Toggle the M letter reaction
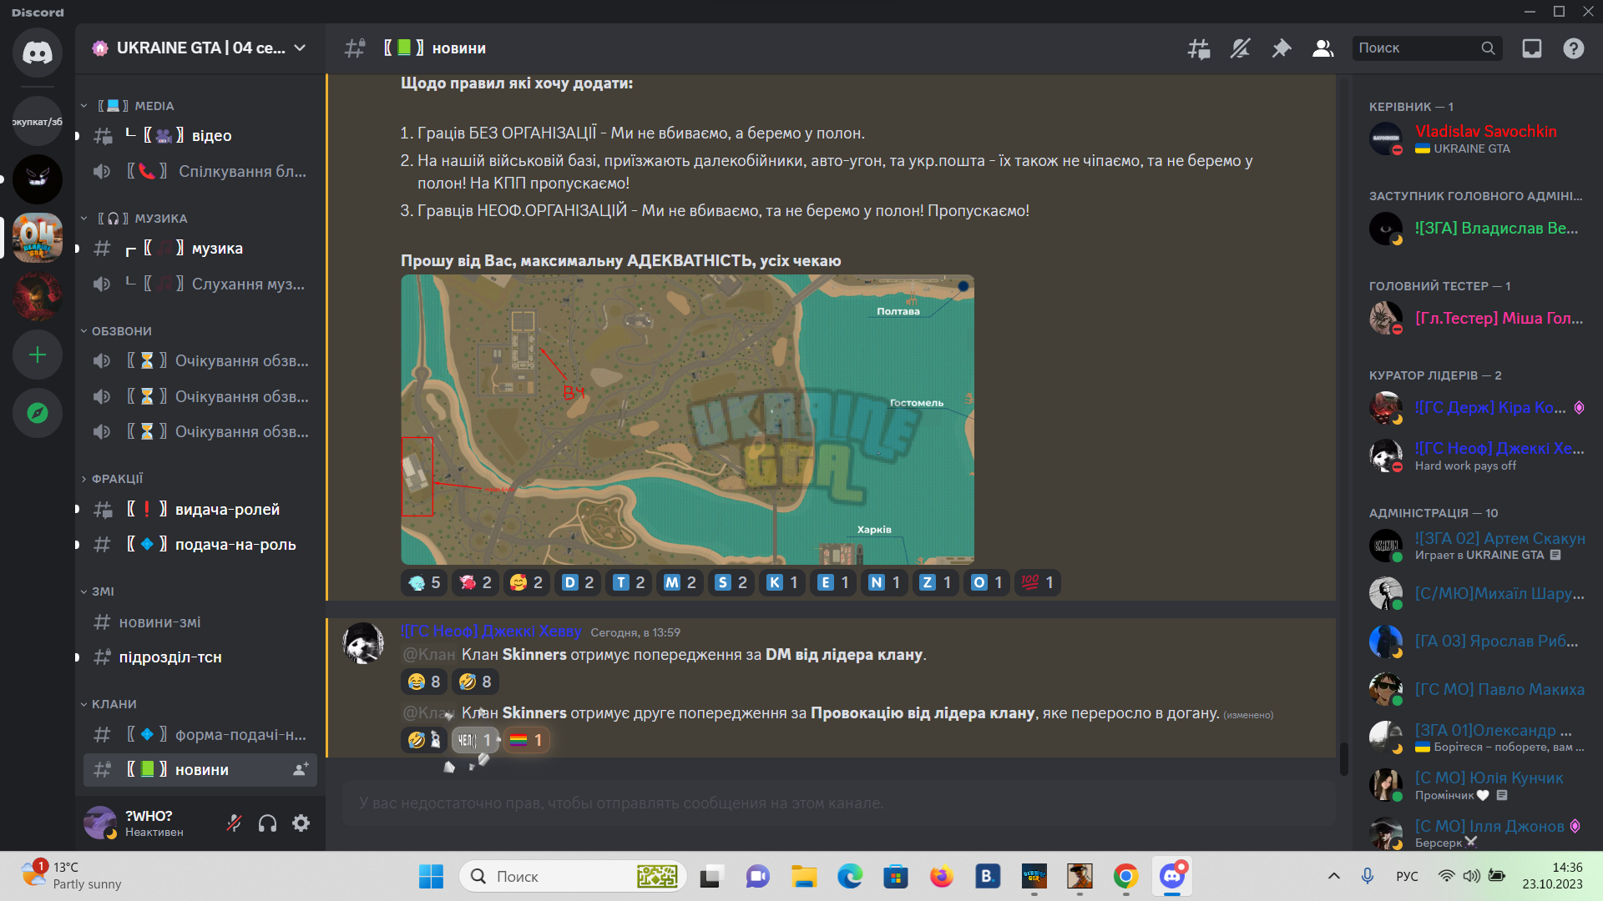The width and height of the screenshot is (1603, 901). pos(680,582)
